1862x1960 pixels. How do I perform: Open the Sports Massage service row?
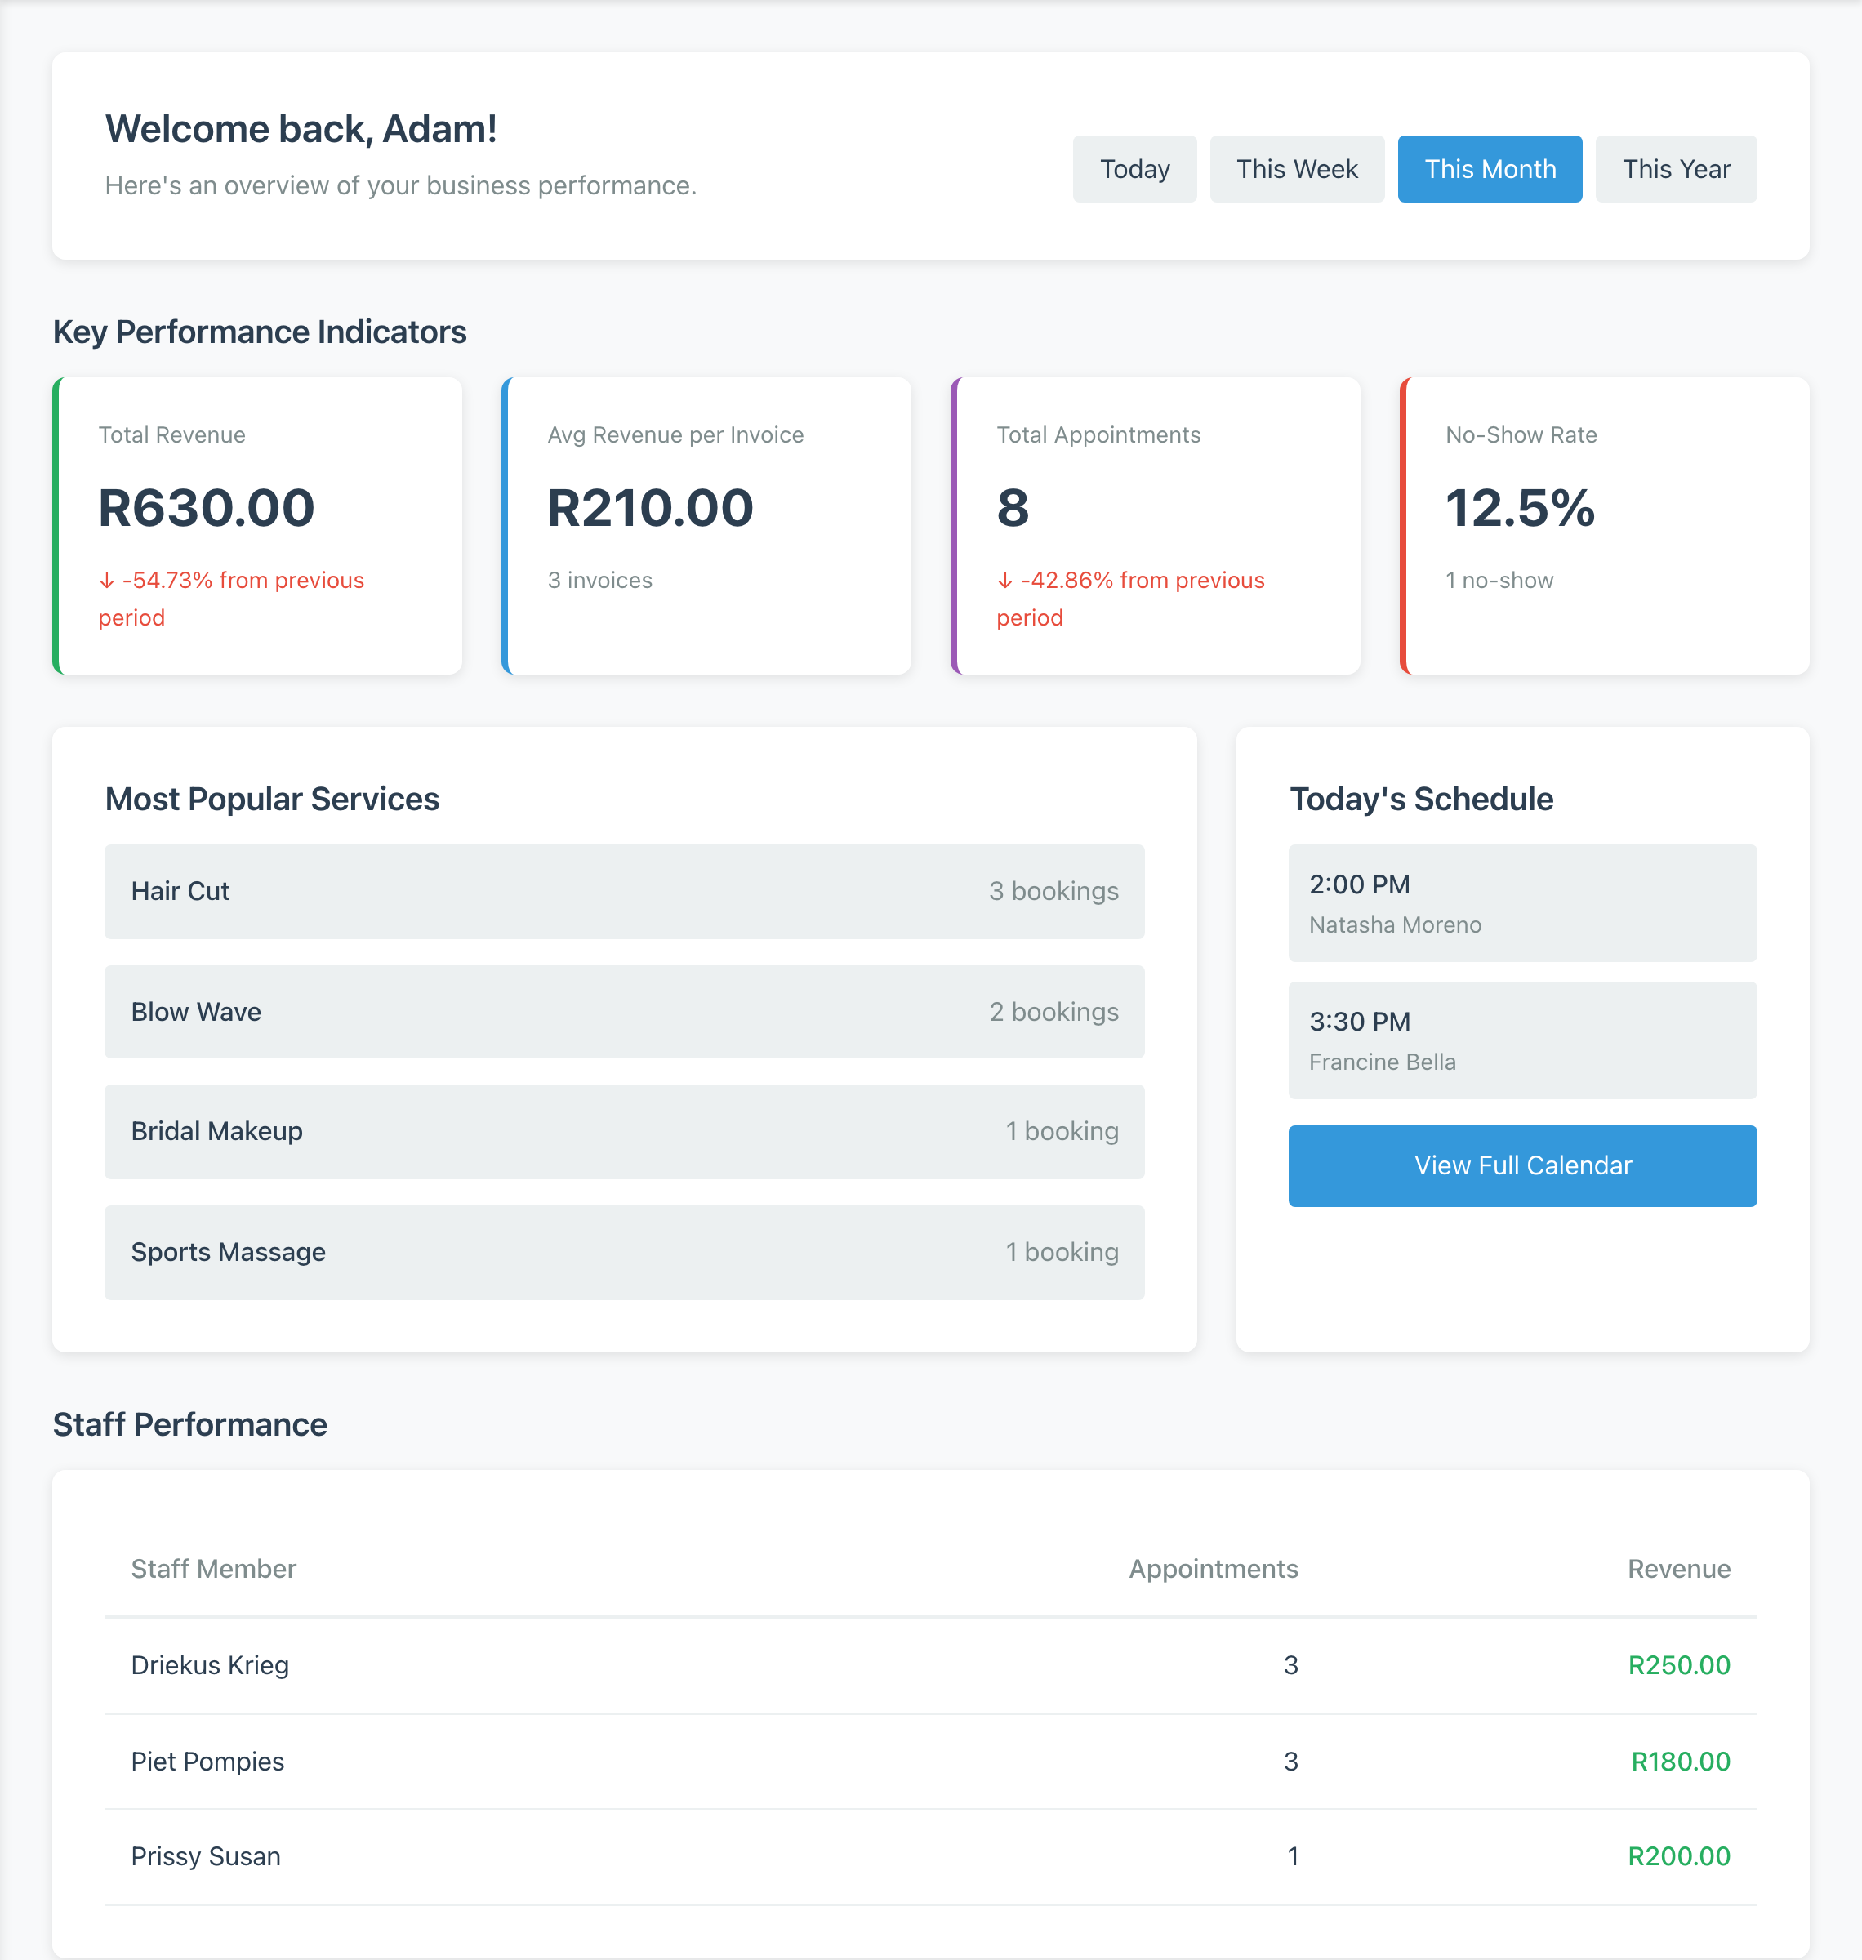[x=623, y=1251]
